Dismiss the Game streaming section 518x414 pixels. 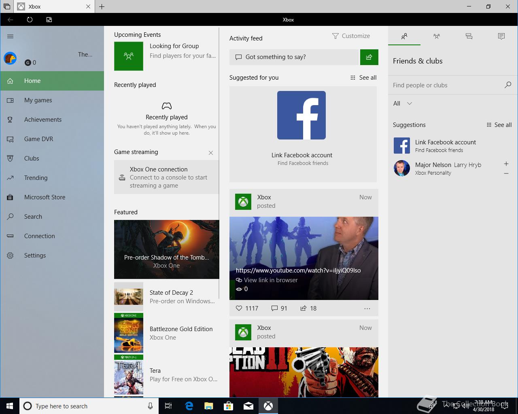click(x=210, y=152)
